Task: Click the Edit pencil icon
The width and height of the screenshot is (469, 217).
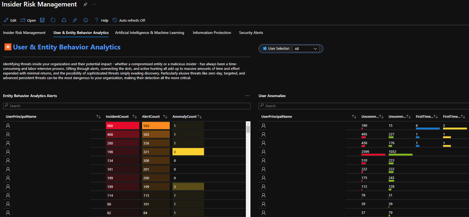Action: [6, 20]
